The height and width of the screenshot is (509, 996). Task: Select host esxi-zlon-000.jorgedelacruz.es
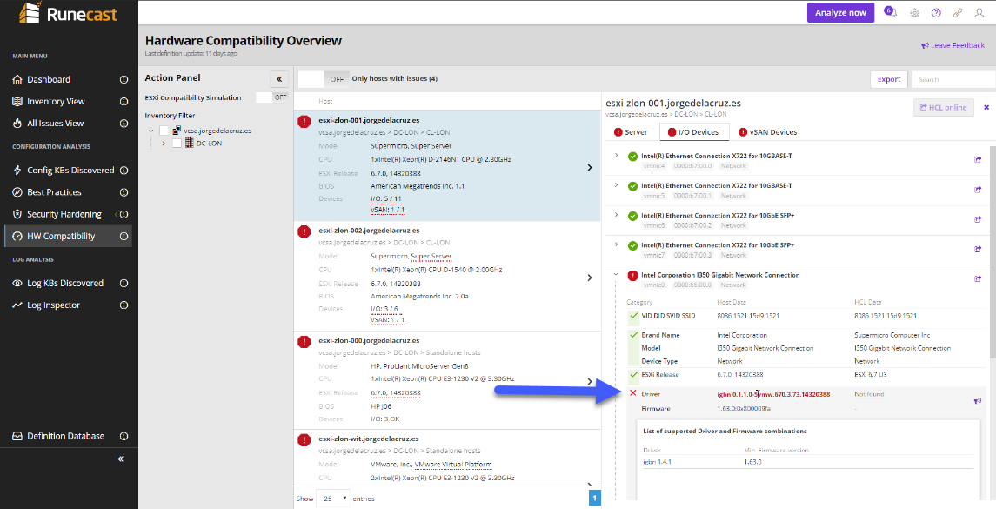click(447, 380)
